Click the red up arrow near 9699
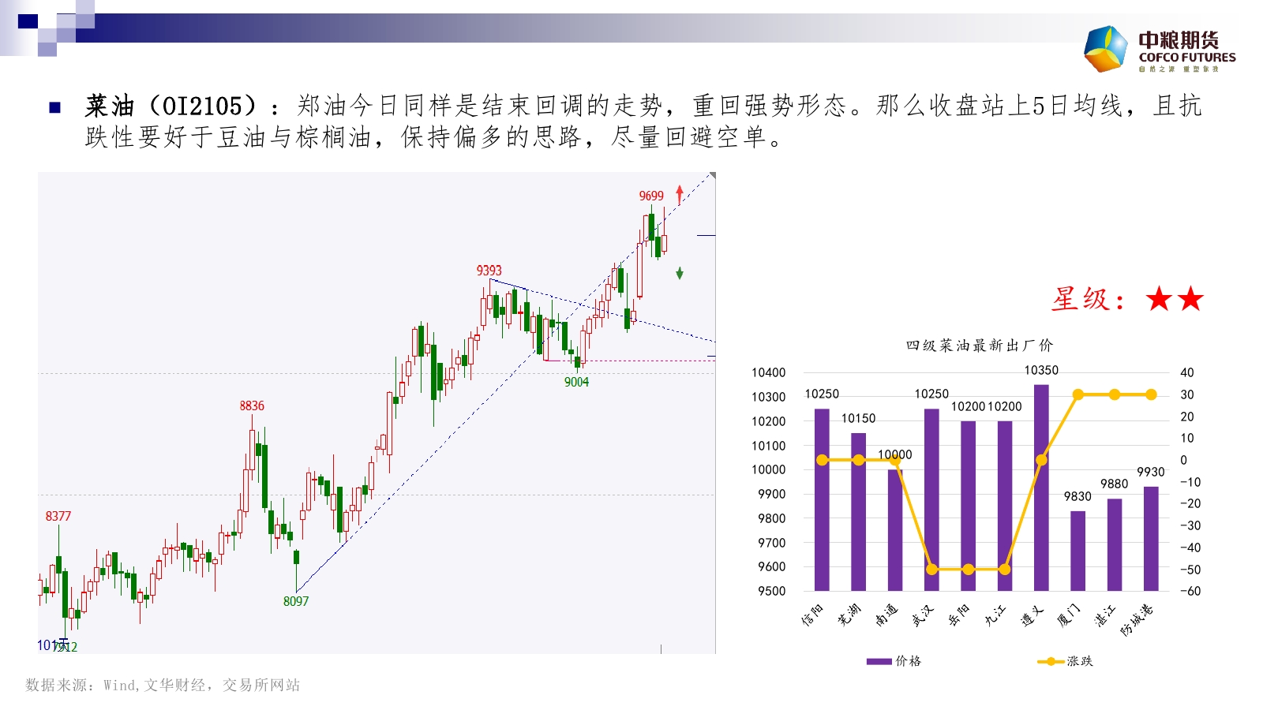The image size is (1263, 710). 680,195
